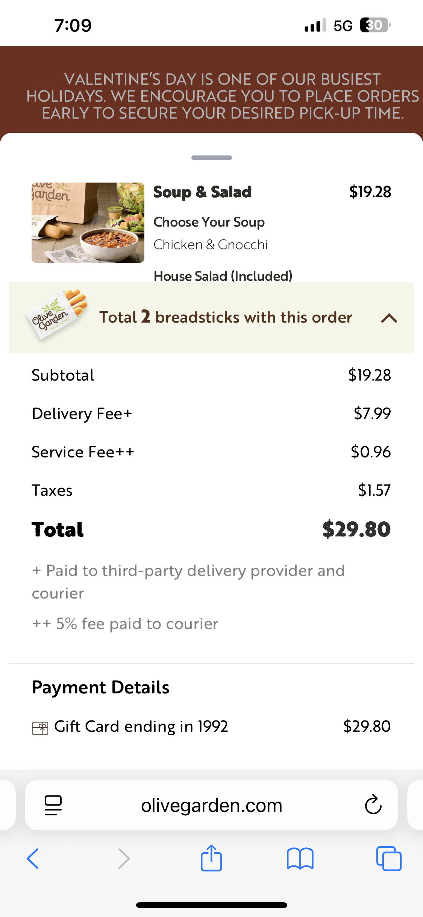This screenshot has width=423, height=917.
Task: Collapse the breadsticks banner chevron
Action: 389,318
